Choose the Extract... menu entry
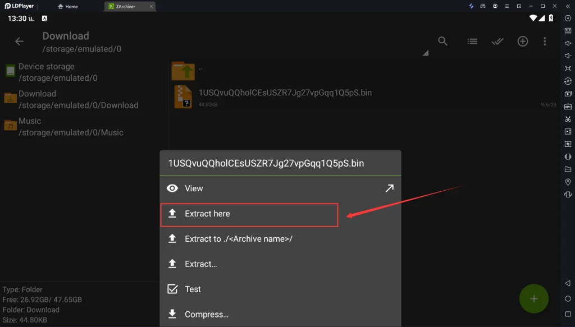 [280, 264]
